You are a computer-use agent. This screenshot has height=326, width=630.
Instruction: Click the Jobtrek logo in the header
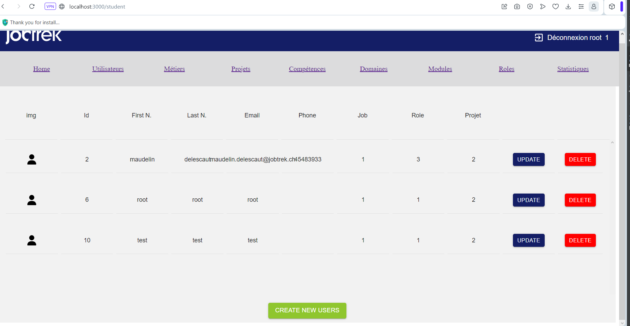point(33,37)
